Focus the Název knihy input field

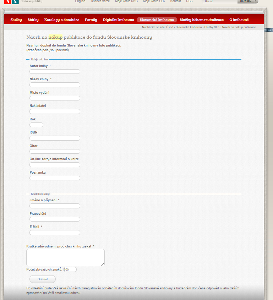click(x=55, y=85)
